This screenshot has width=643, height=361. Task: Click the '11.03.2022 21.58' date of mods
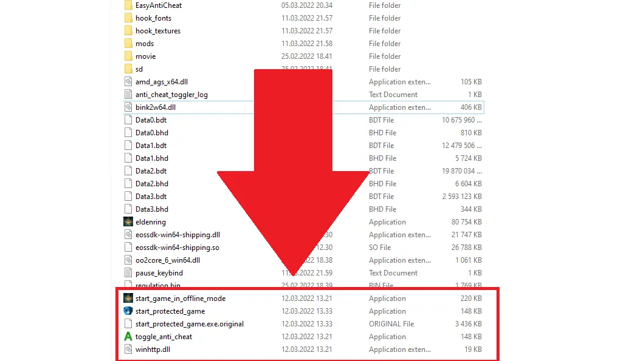click(x=307, y=44)
